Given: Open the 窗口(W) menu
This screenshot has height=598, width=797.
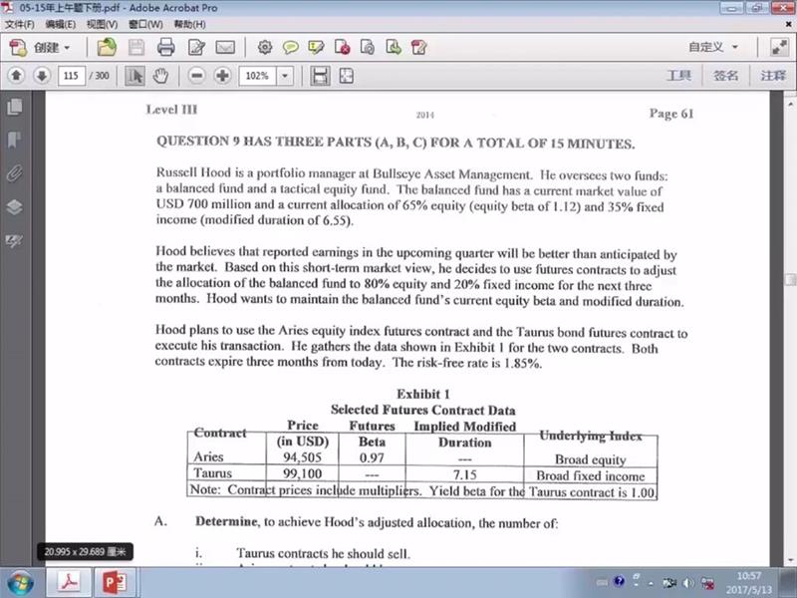Looking at the screenshot, I should click(x=145, y=24).
